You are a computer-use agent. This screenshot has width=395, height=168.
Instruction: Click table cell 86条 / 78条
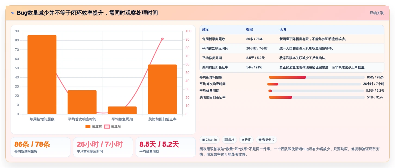point(254,39)
